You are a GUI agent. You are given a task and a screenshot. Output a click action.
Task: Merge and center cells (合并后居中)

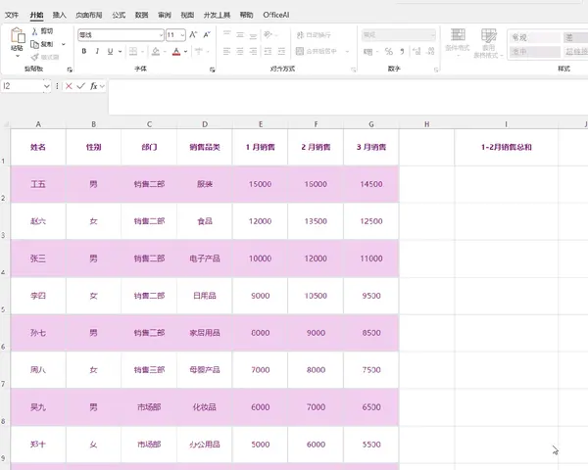317,51
